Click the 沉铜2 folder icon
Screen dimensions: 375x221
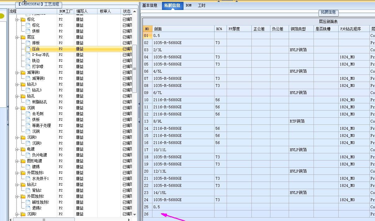[23, 214]
